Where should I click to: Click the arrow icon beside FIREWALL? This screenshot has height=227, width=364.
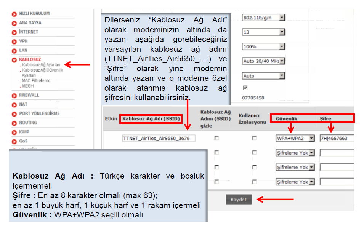pos(14,96)
